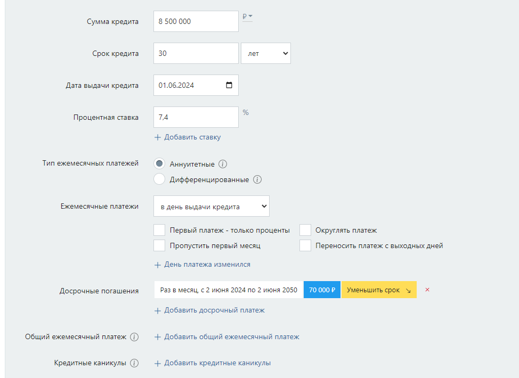
Task: Click Добавить кредитные каникулы link
Action: tap(217, 363)
